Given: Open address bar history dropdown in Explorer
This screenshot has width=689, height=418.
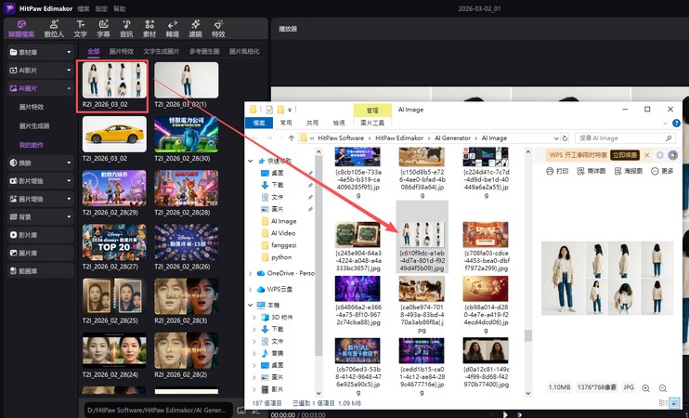Looking at the screenshot, I should [x=556, y=138].
